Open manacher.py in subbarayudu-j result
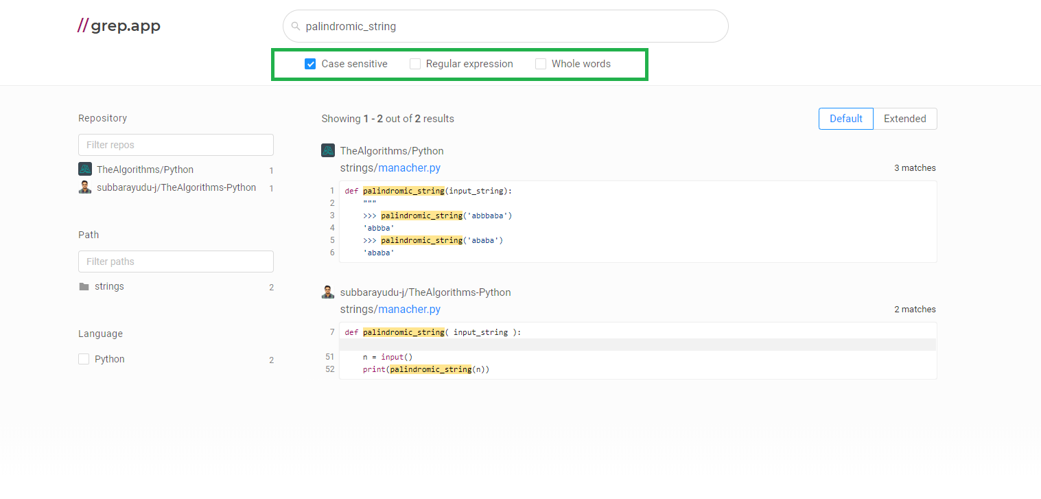1041x499 pixels. click(409, 310)
